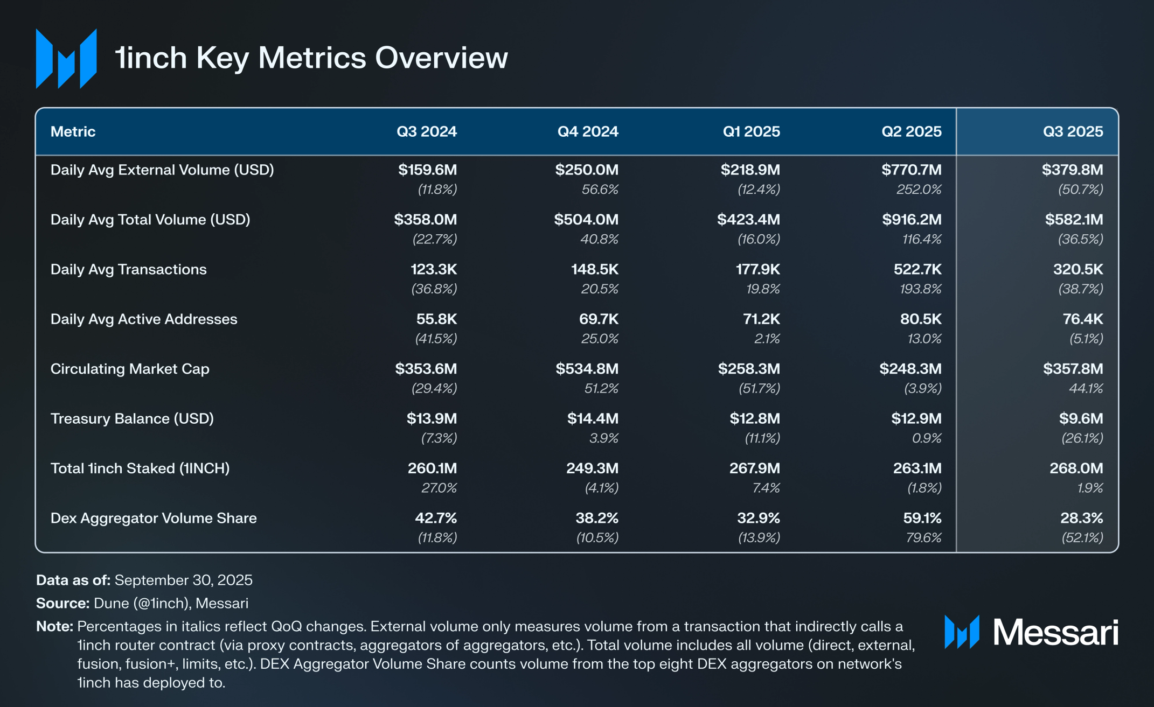Click the $770.7M Q2 2025 external volume value
The image size is (1154, 707).
(x=911, y=170)
